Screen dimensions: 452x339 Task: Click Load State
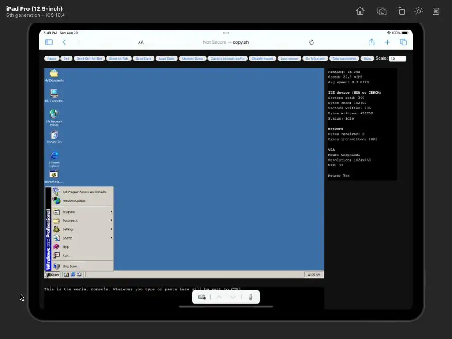click(166, 59)
